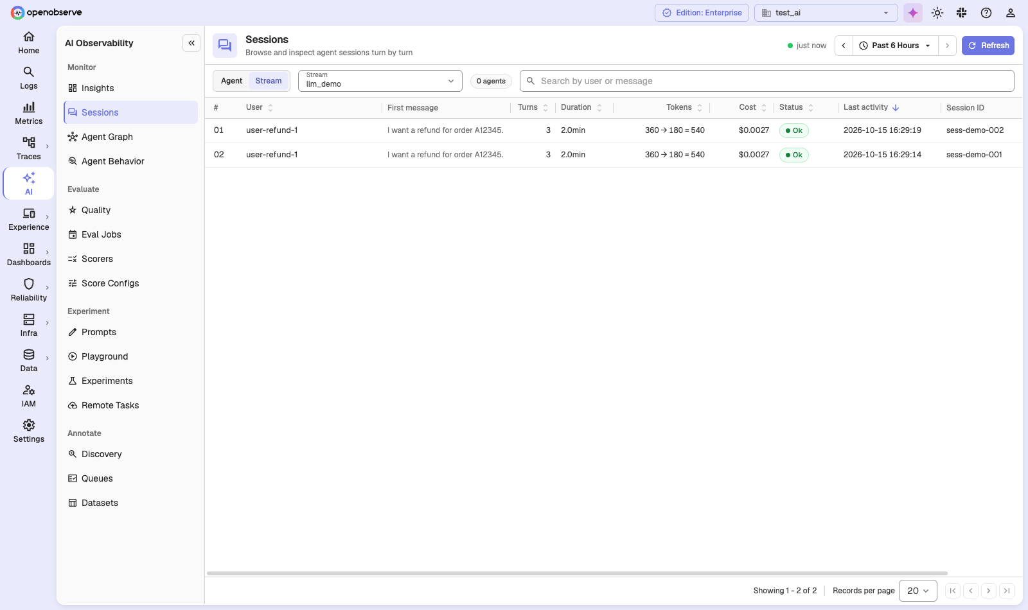Screen dimensions: 1028x610
Task: Open Dashboards in left sidebar
Action: coord(28,255)
